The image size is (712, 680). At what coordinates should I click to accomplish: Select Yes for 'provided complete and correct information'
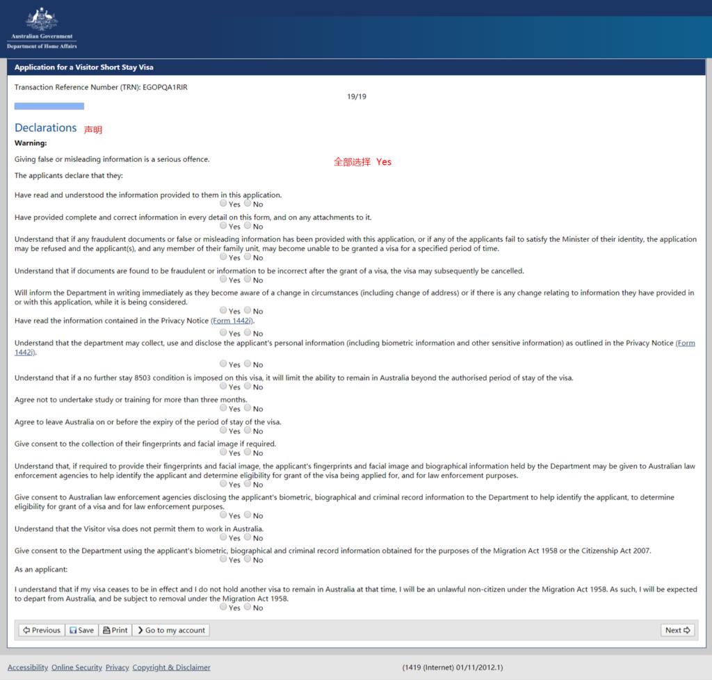[x=223, y=225]
